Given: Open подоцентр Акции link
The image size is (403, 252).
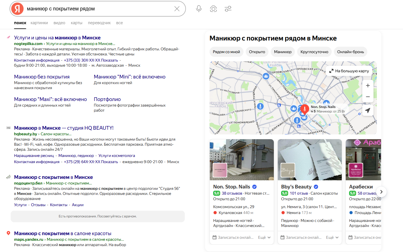Looking at the screenshot, I should [x=78, y=205].
